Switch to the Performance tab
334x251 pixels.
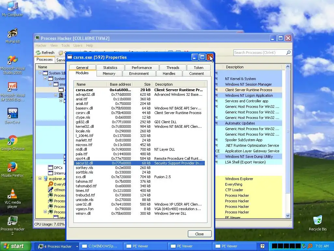(142, 68)
